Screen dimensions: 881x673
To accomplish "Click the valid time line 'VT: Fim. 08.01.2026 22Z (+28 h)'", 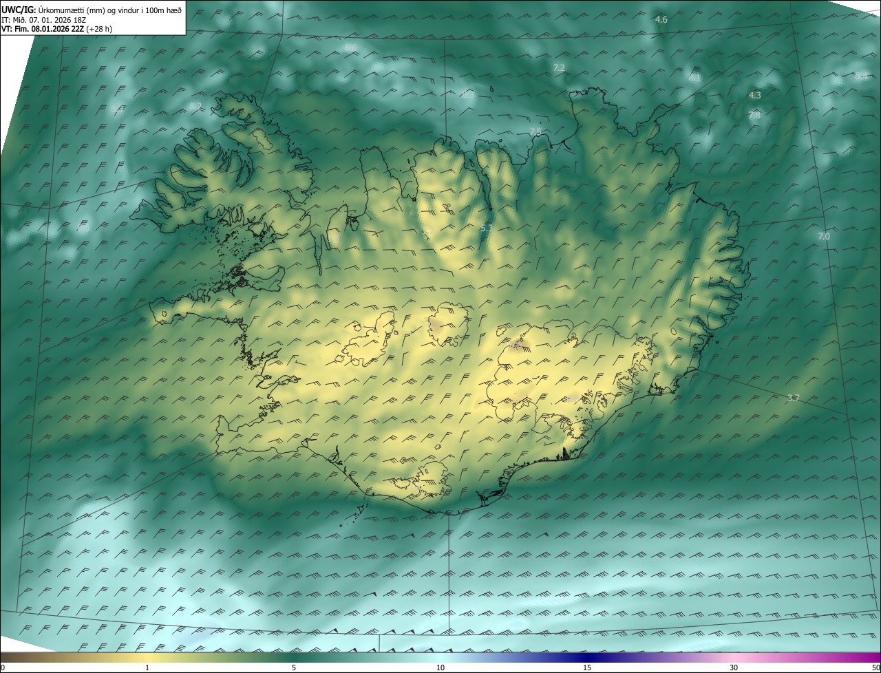I will point(58,29).
